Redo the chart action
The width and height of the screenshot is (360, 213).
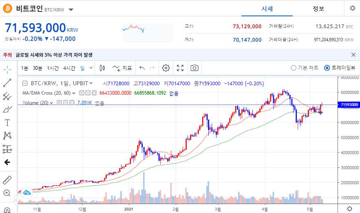[x=152, y=68]
